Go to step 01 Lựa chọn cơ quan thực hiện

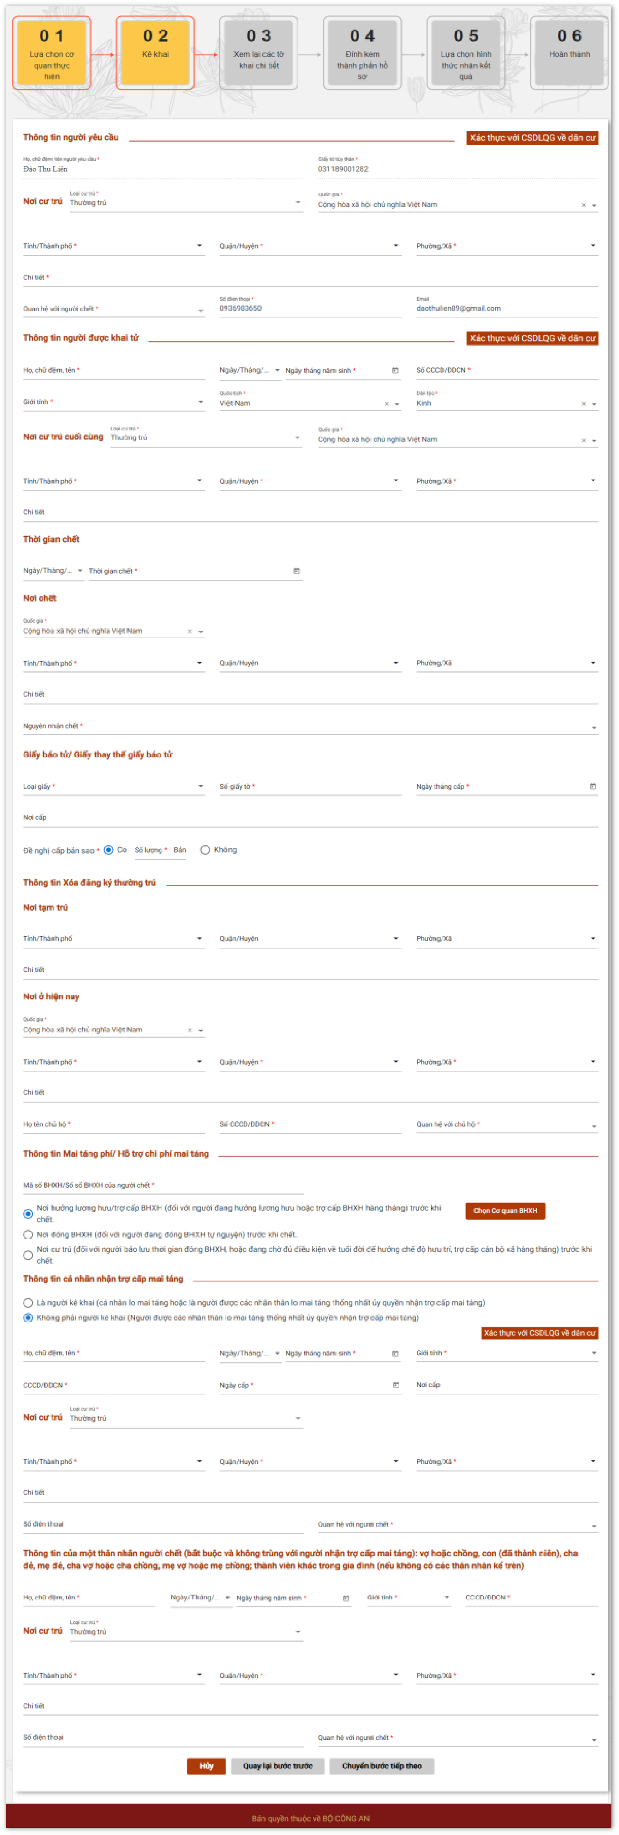coord(52,53)
